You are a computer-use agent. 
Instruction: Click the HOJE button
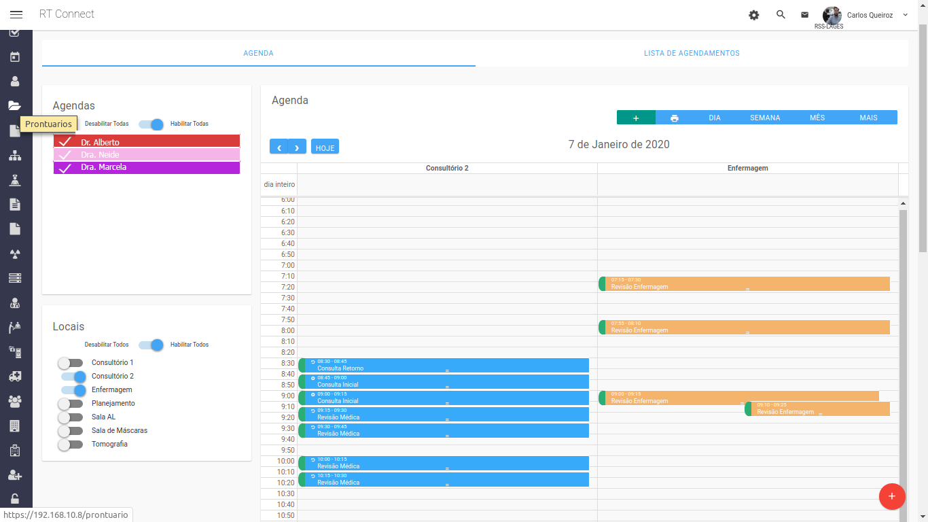[x=325, y=147]
